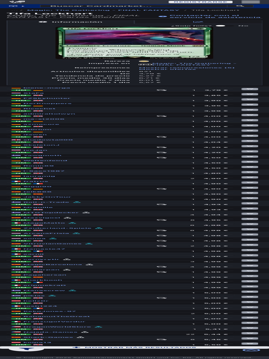
Task: Add MagicBarcelona's offer to cart
Action: click(x=250, y=266)
